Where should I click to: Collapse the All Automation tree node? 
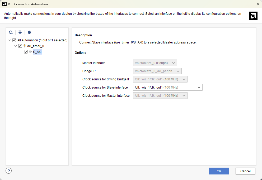tap(10, 40)
